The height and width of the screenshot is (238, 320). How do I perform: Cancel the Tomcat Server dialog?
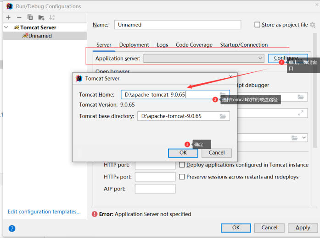217,153
